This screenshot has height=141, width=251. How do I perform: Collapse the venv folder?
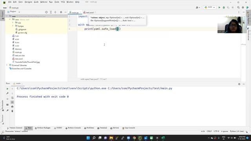click(x=10, y=19)
